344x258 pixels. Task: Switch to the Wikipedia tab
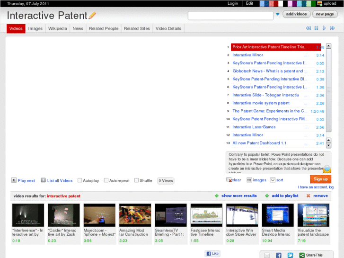pyautogui.click(x=57, y=28)
